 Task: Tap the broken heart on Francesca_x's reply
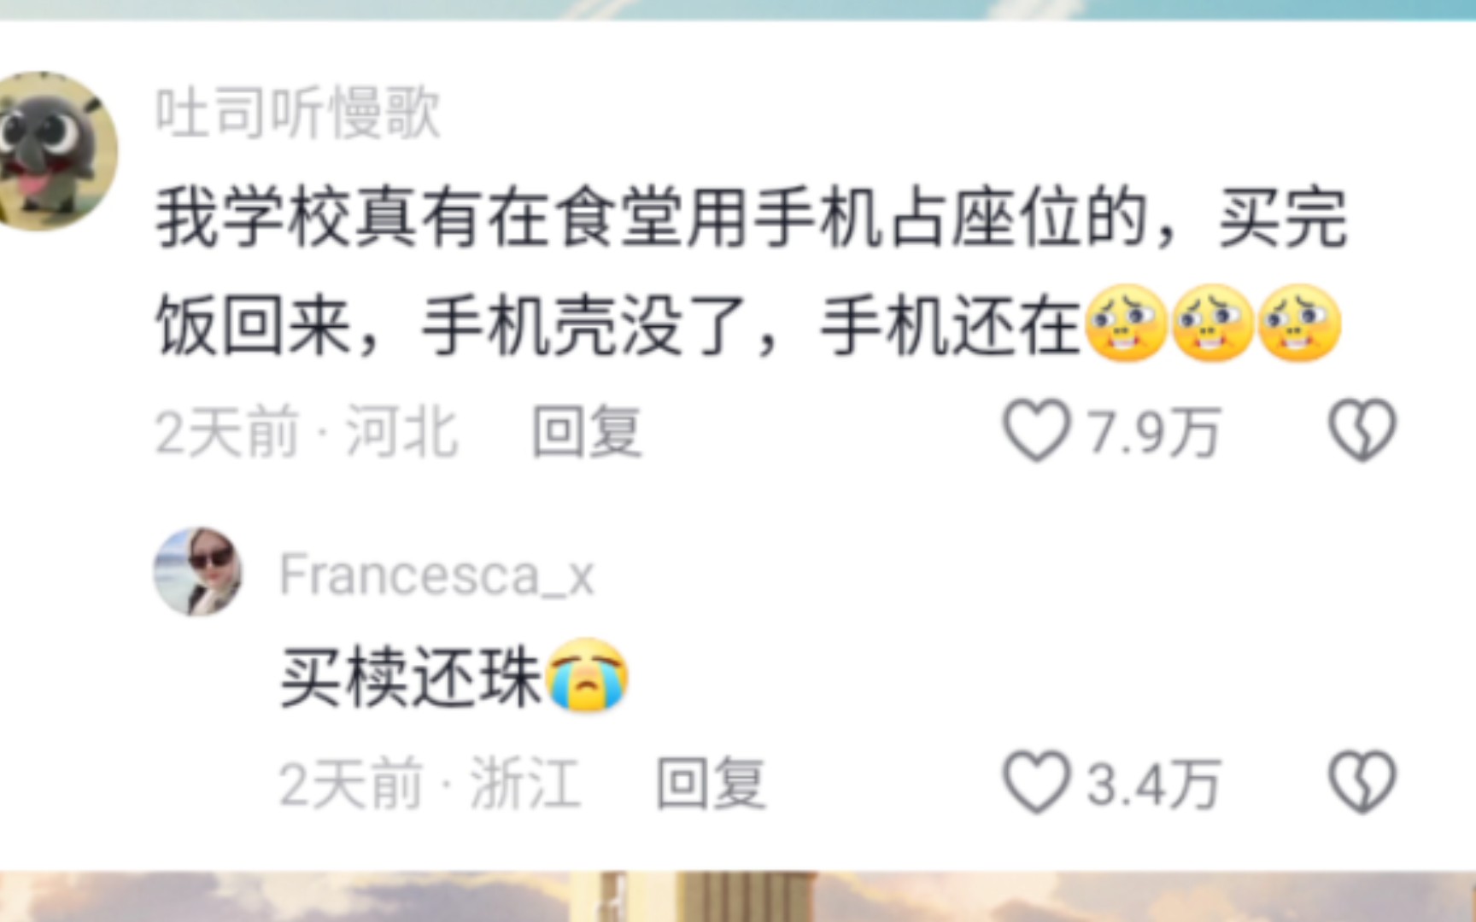click(1362, 782)
